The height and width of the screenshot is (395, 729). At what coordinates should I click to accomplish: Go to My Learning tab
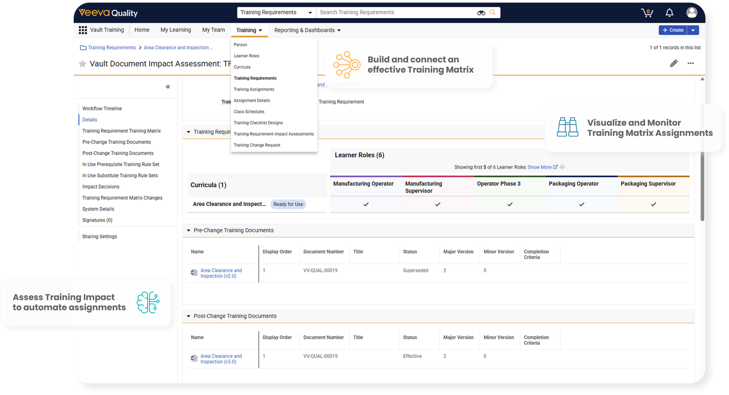176,30
